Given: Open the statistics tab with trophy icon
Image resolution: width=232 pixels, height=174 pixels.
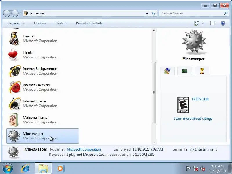Looking at the screenshot, I should coord(202,71).
